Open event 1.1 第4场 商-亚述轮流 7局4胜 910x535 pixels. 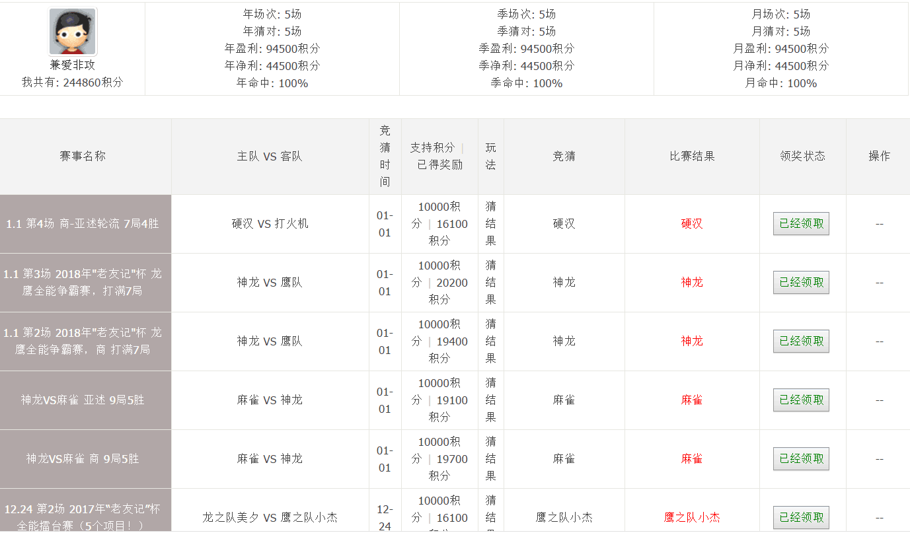83,224
